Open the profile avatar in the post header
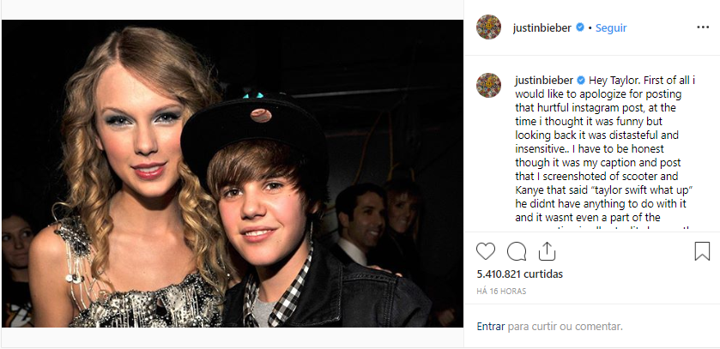Screen dimensions: 720x349 click(x=488, y=27)
